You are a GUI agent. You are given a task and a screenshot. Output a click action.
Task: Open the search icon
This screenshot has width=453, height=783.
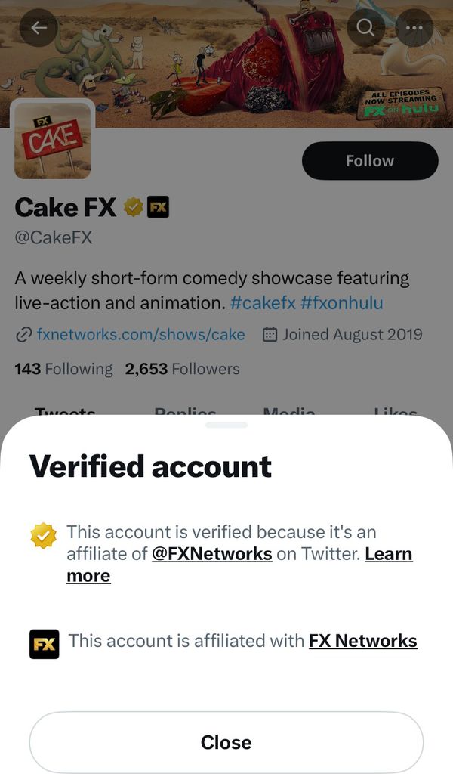coord(365,28)
